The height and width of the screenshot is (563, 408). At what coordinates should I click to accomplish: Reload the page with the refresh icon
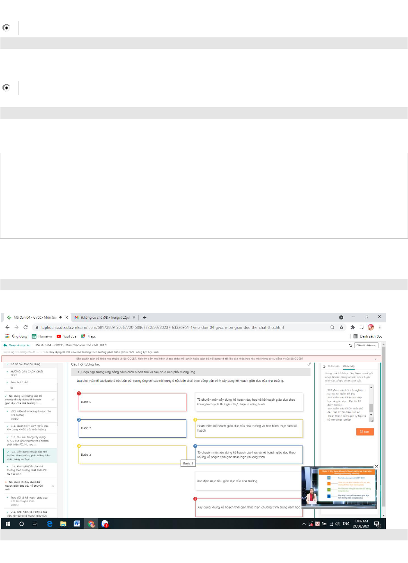pyautogui.click(x=25, y=327)
